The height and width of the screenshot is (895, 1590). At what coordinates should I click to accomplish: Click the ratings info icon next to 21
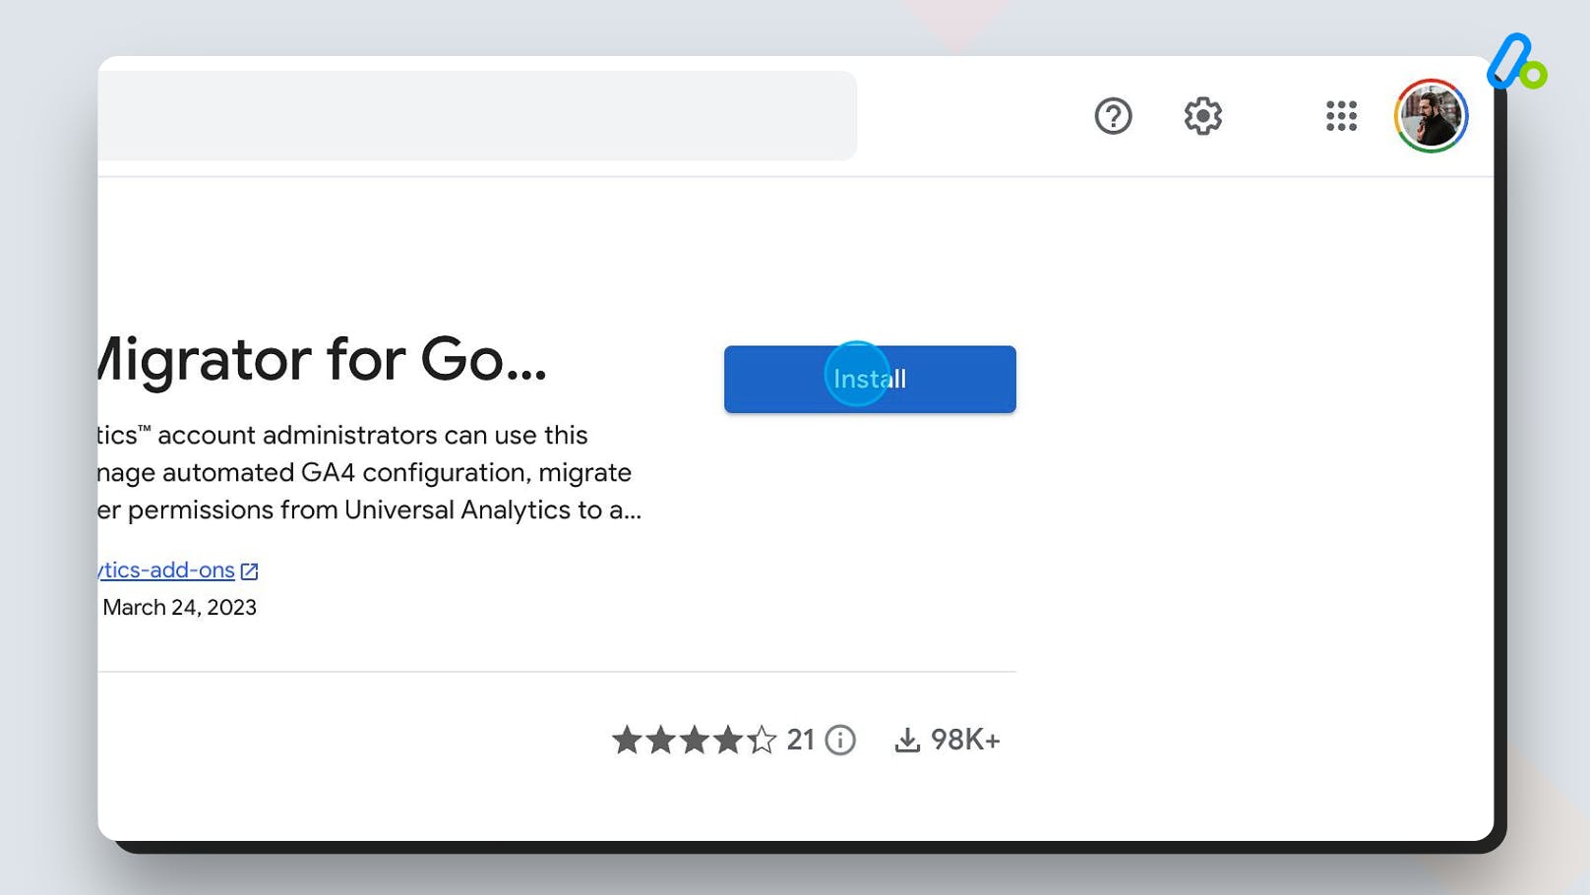(x=840, y=740)
